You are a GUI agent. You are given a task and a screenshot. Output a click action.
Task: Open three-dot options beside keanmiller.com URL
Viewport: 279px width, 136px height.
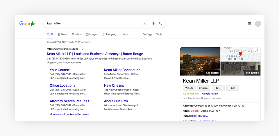(x=82, y=49)
